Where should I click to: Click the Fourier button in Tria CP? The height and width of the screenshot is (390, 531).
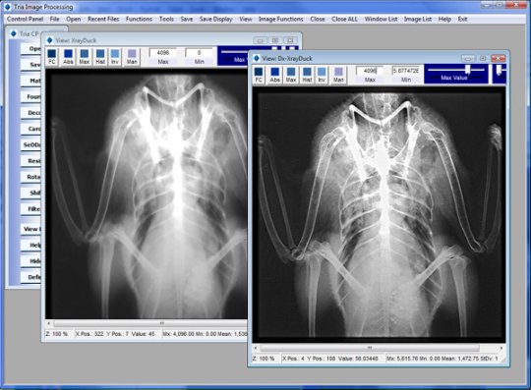click(x=30, y=96)
